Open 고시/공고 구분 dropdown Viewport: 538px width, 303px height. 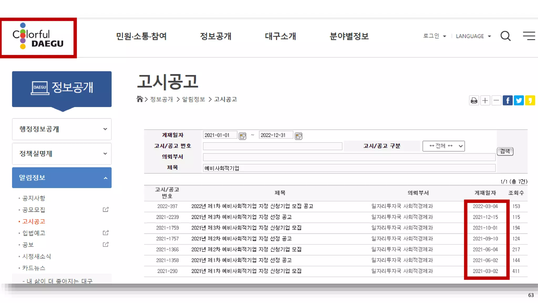click(x=443, y=146)
